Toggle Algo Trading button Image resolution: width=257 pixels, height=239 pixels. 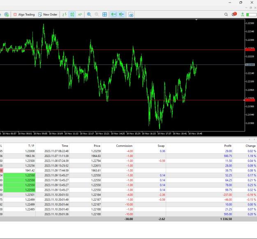(24, 14)
